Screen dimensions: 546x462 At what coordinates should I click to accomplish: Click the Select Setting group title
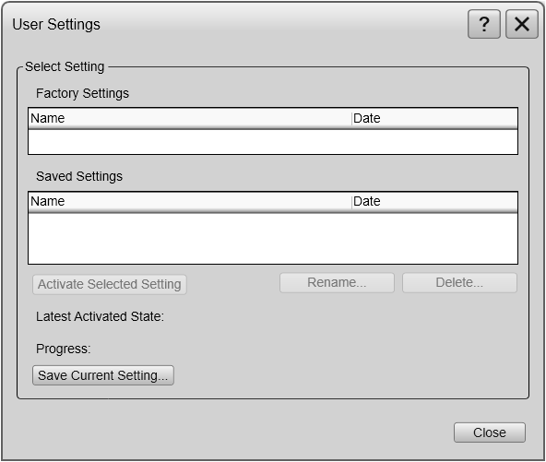click(65, 66)
